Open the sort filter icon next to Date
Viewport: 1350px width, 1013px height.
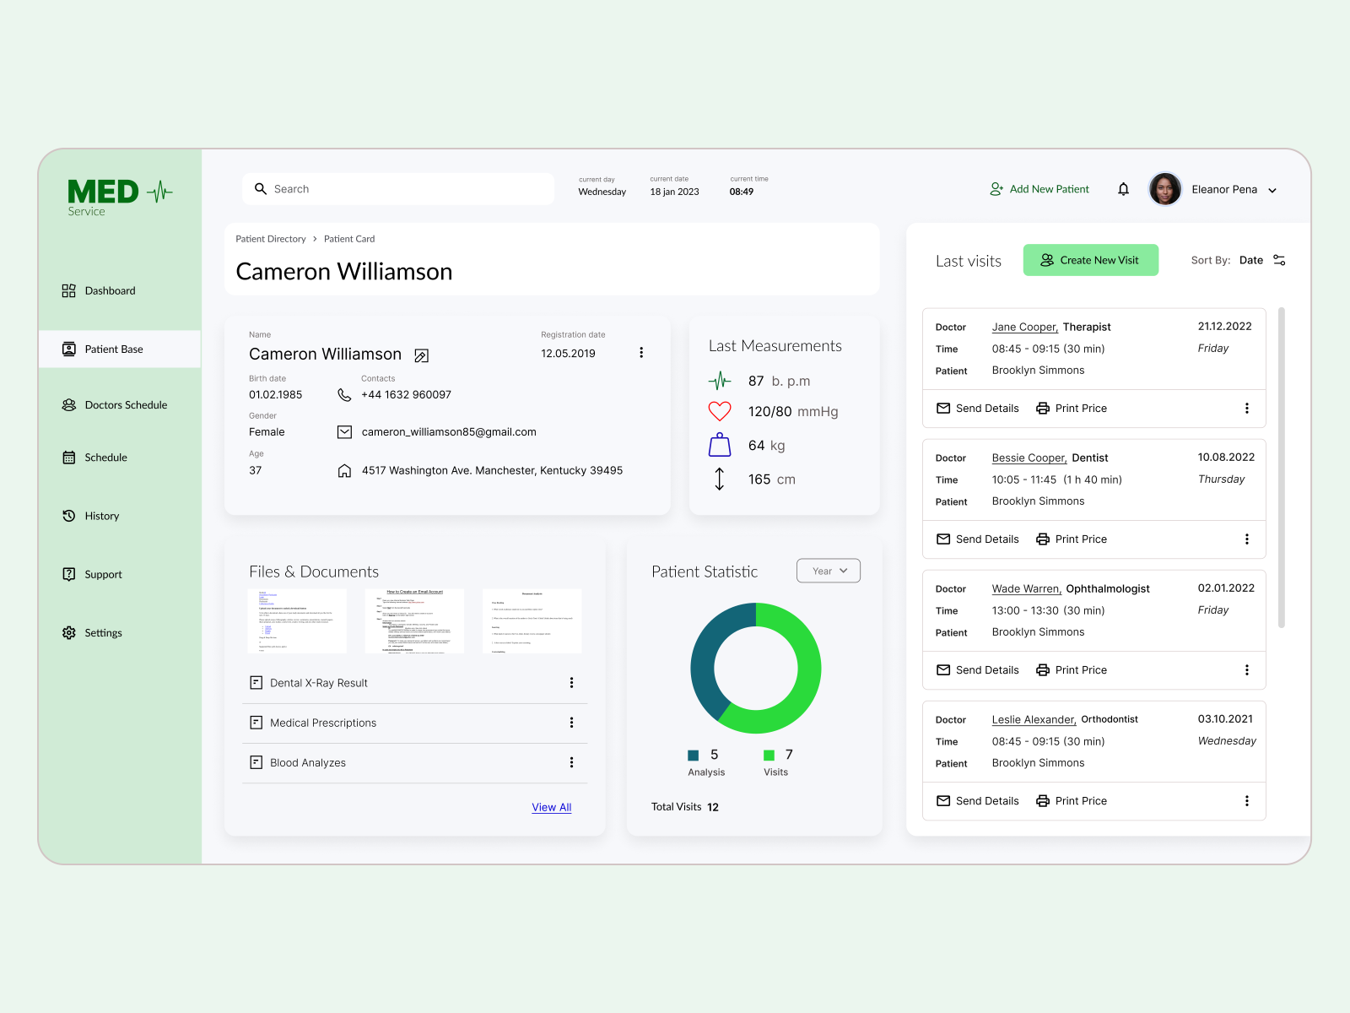(1279, 260)
